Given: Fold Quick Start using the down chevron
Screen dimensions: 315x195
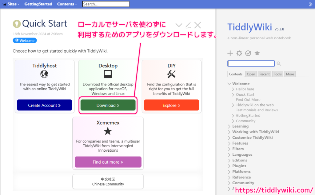Looking at the screenshot, I should coord(179,25).
